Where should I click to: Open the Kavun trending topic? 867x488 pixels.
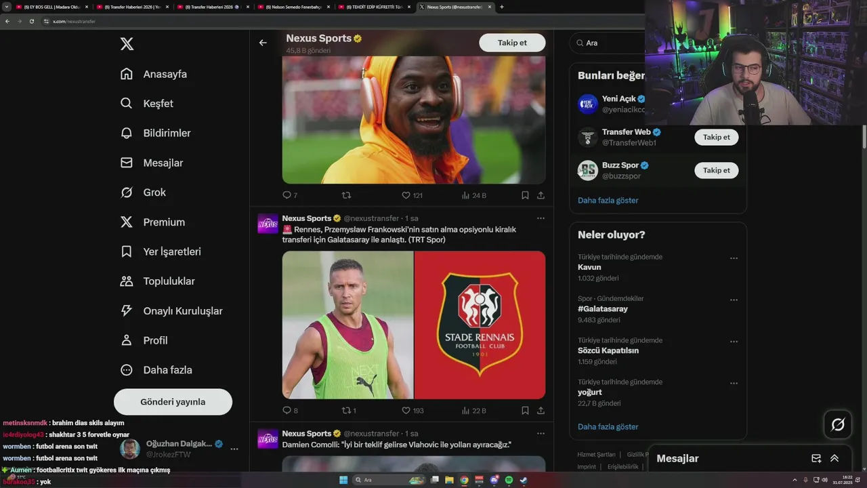click(x=589, y=267)
